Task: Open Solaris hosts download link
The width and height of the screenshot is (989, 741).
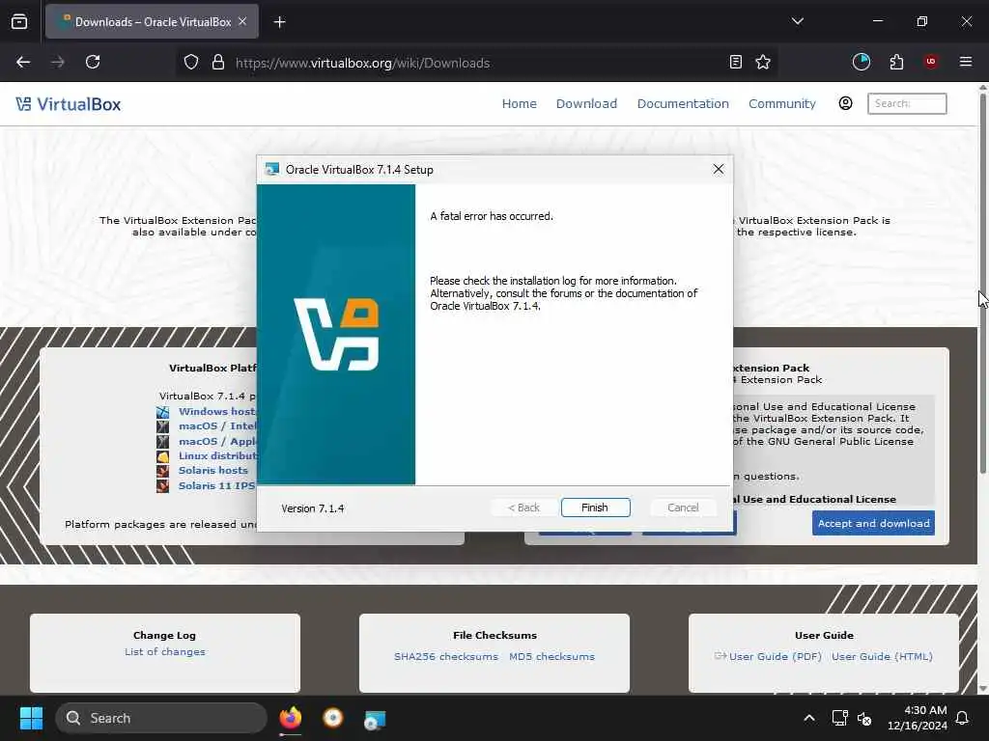Action: 213,470
